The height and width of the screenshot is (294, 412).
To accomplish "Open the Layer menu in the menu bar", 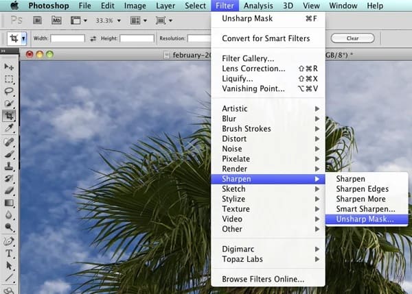I will (165, 5).
